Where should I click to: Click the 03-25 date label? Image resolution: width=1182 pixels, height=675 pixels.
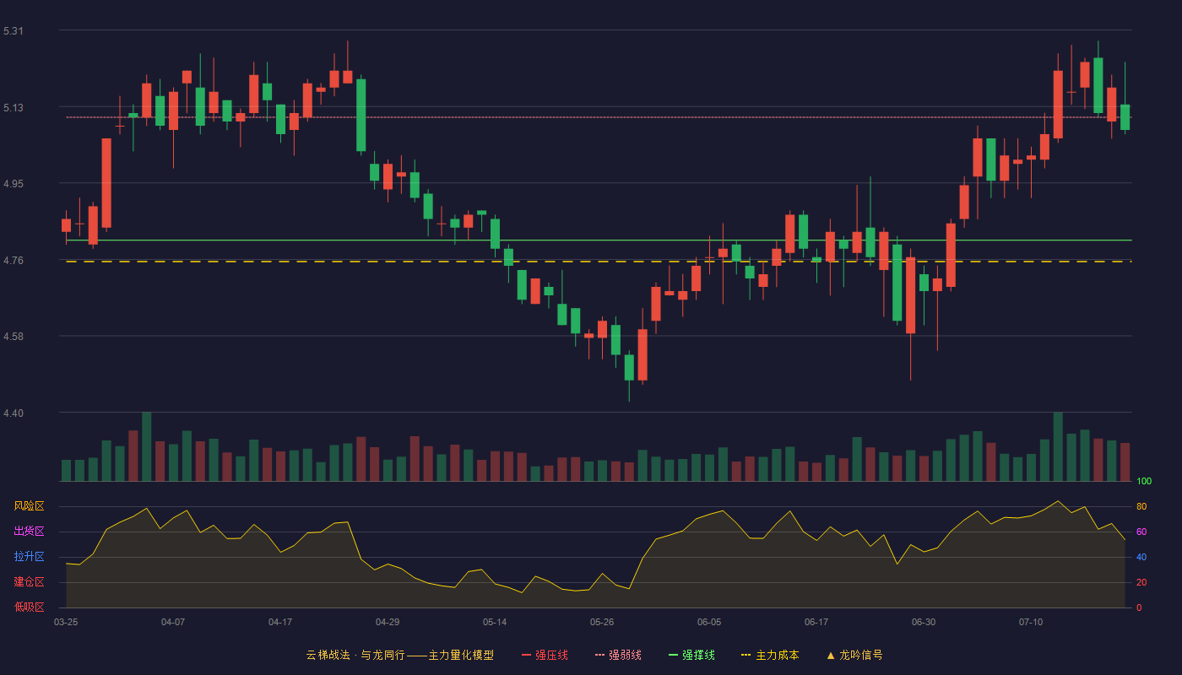pyautogui.click(x=66, y=622)
